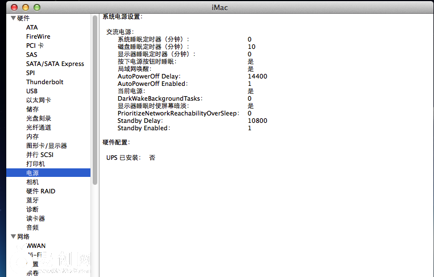Select 图形卡/显示器 entry

[46, 146]
